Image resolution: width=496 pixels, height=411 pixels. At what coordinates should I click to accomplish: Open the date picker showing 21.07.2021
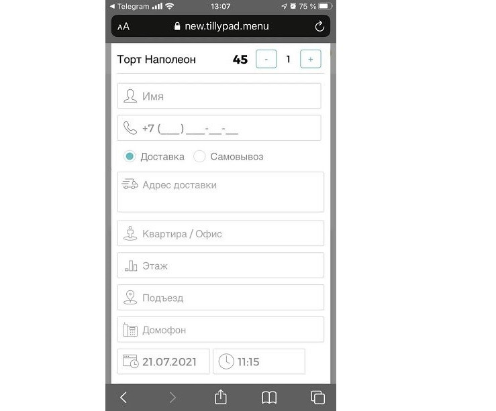click(x=163, y=361)
